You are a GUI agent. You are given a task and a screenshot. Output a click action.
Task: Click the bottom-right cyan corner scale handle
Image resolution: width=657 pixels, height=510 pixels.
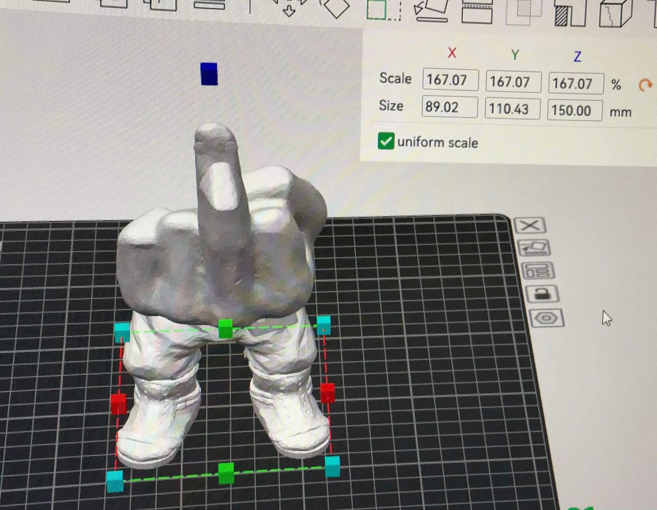pos(332,466)
